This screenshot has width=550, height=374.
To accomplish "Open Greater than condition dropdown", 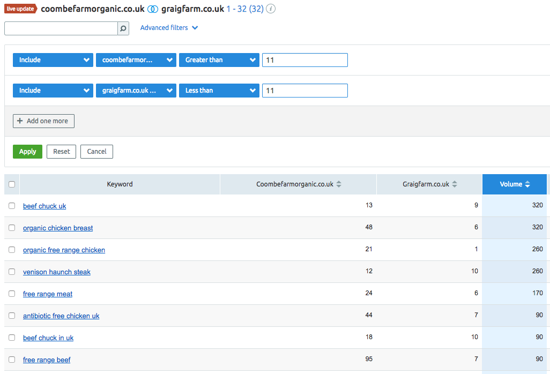I will tap(219, 60).
